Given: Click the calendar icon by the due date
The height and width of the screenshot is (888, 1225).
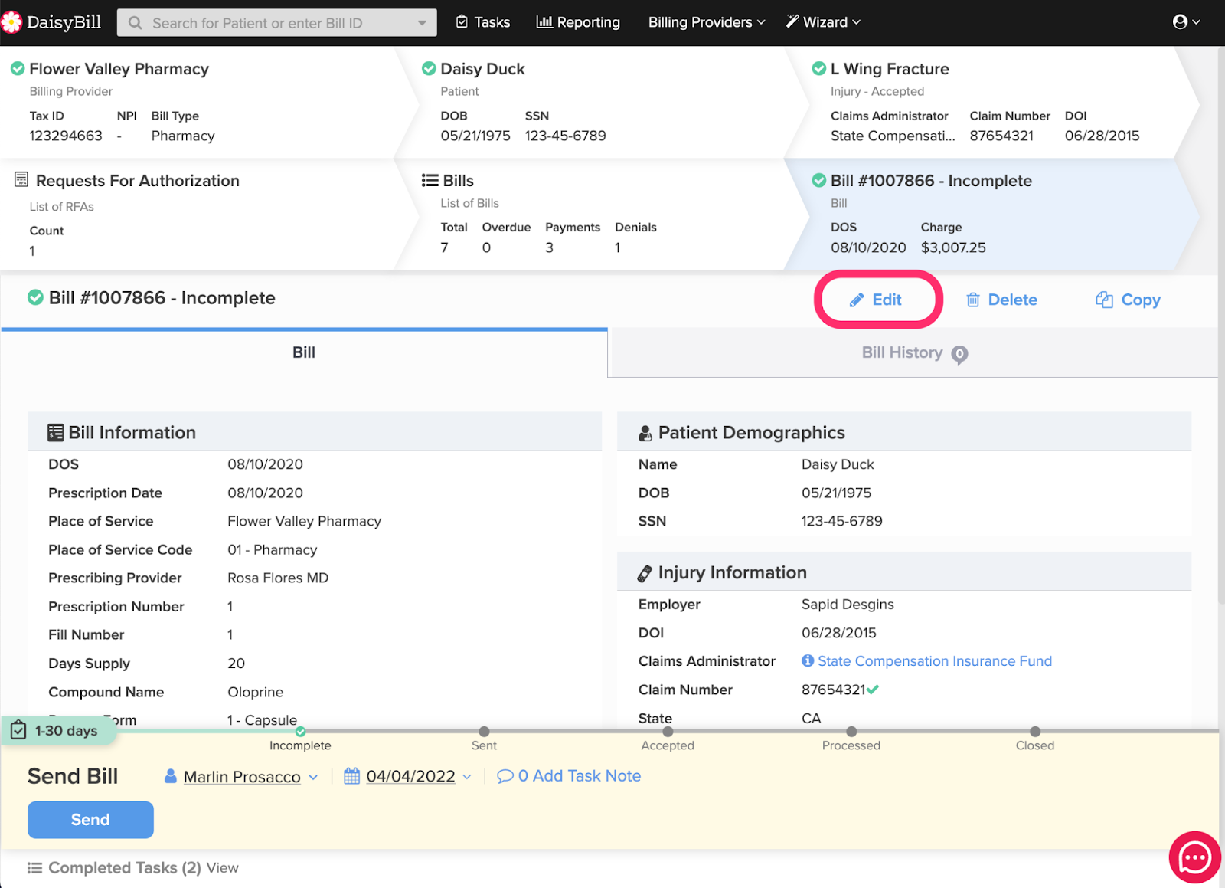Looking at the screenshot, I should tap(351, 776).
